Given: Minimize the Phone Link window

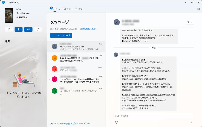Looking at the screenshot, I should click(x=185, y=2).
